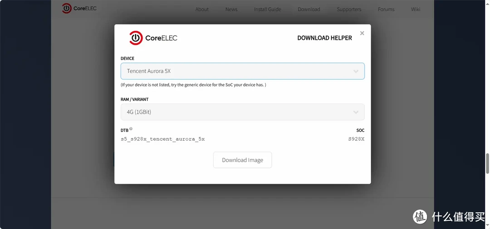Visit the Forums link in header

click(x=386, y=10)
